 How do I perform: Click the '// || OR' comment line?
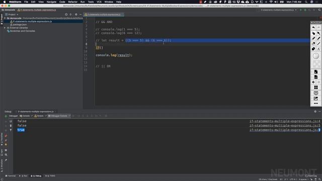coord(103,66)
